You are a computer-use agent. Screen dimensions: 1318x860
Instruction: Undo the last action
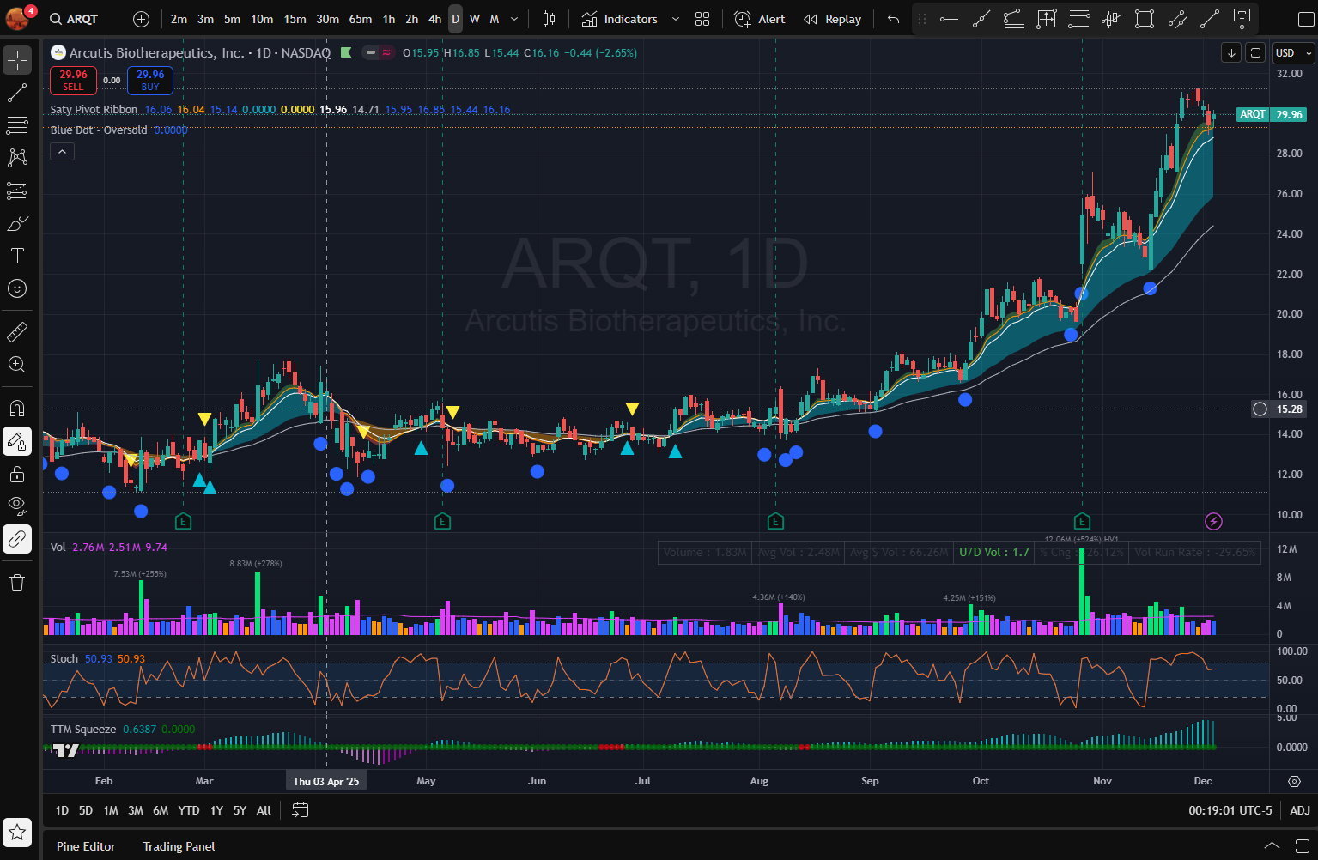click(893, 19)
